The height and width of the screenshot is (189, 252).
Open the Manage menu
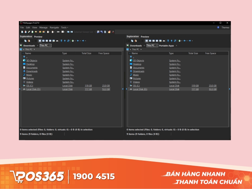click(x=43, y=27)
